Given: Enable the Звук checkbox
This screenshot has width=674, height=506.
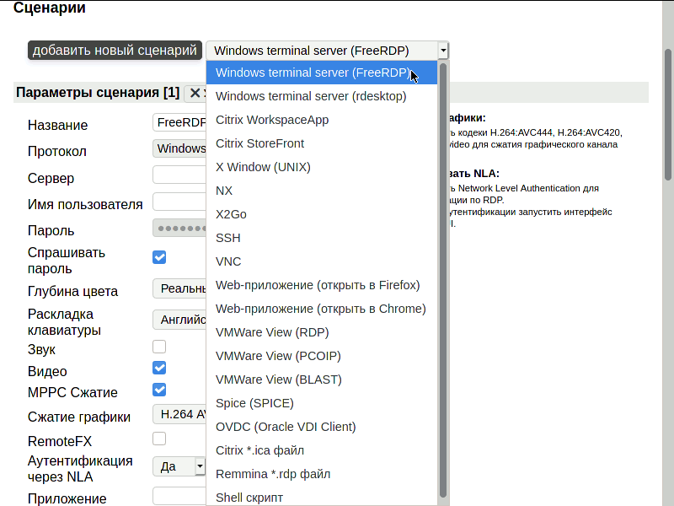Looking at the screenshot, I should pyautogui.click(x=159, y=347).
